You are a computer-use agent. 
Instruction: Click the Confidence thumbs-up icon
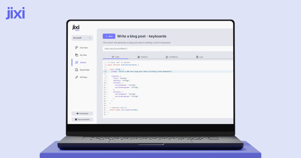pos(167,57)
